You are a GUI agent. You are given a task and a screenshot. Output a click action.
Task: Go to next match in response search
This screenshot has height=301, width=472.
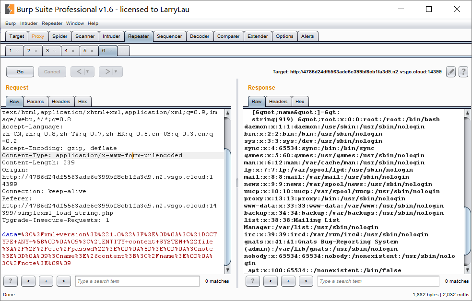click(306, 281)
